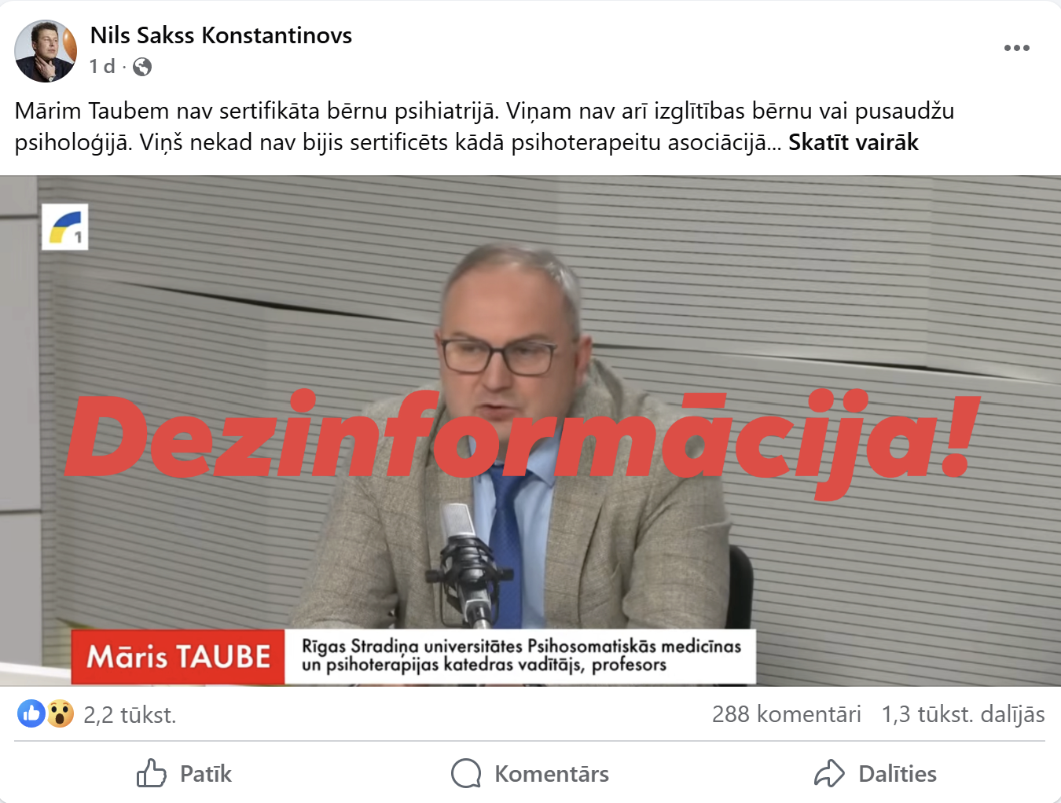Click the Komentārs button label

coord(552,774)
